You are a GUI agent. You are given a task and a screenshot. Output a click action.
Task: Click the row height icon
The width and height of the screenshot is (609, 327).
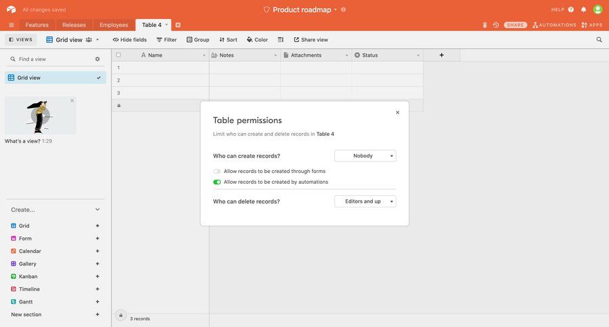click(x=281, y=40)
